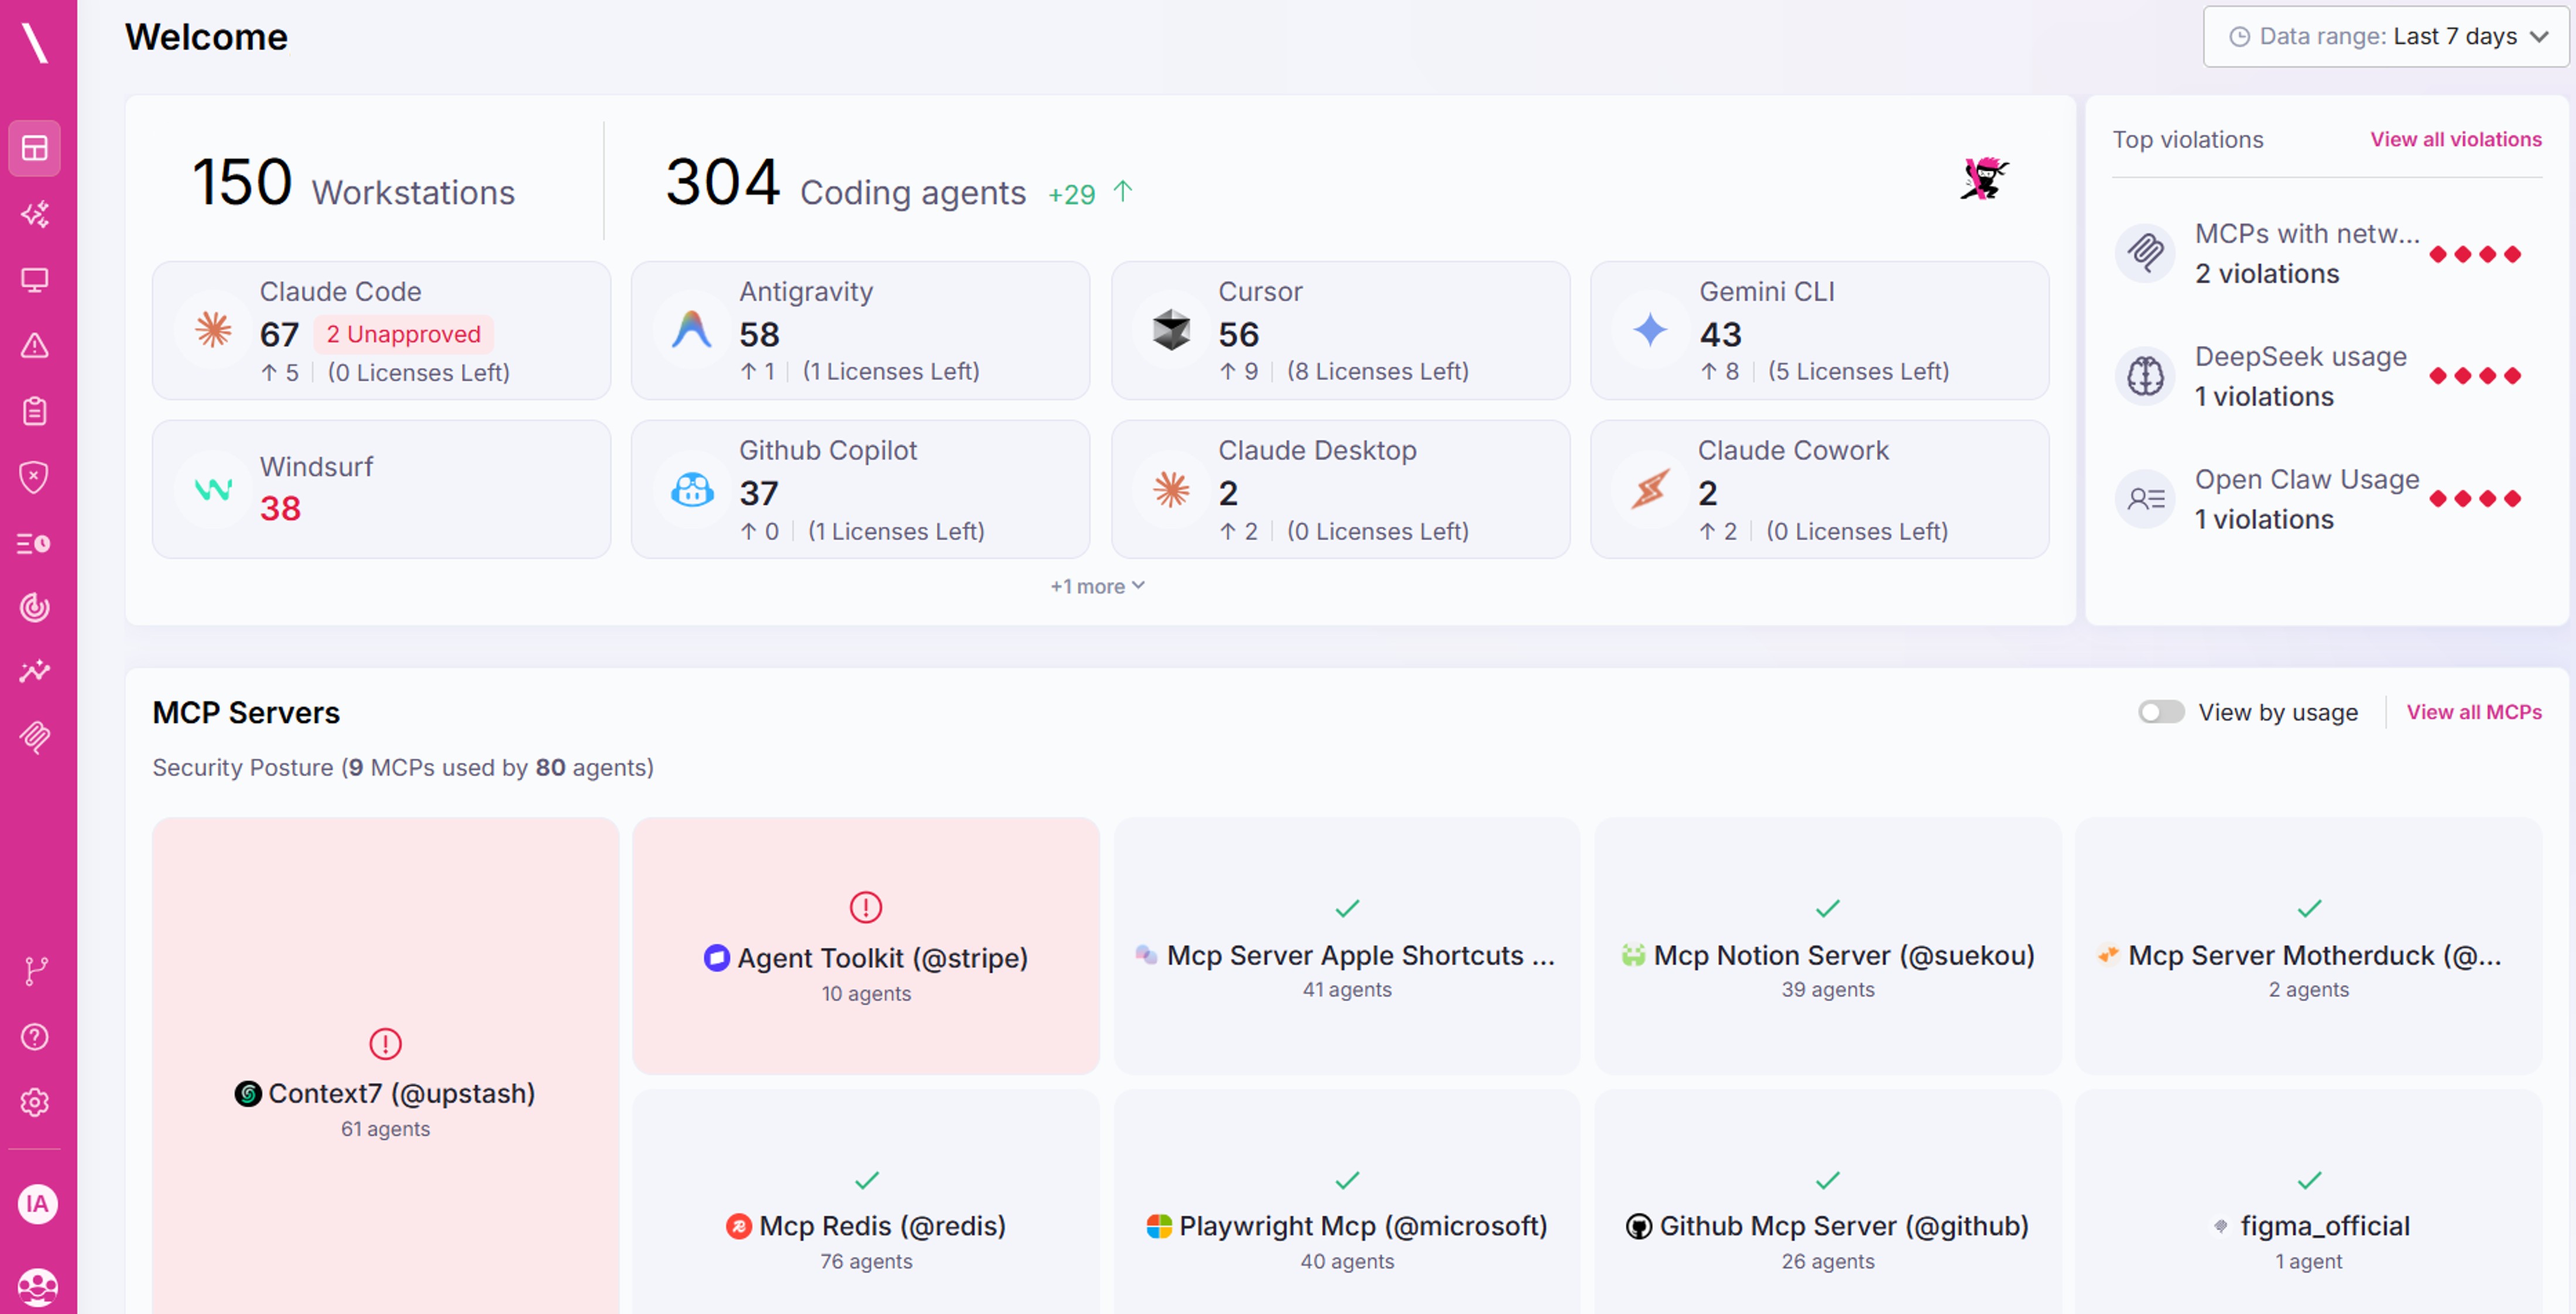The image size is (2576, 1314).
Task: Click Cursor's 8 Licenses Left text
Action: 1378,371
